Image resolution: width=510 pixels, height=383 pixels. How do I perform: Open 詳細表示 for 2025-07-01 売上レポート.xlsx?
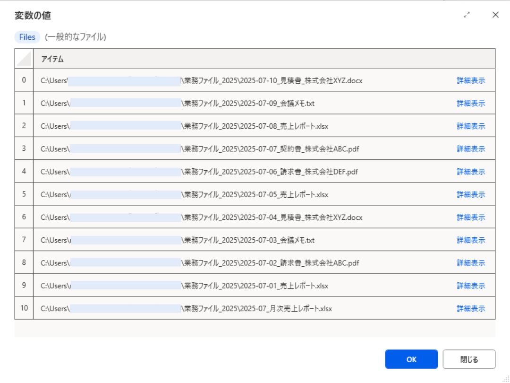[x=471, y=286]
